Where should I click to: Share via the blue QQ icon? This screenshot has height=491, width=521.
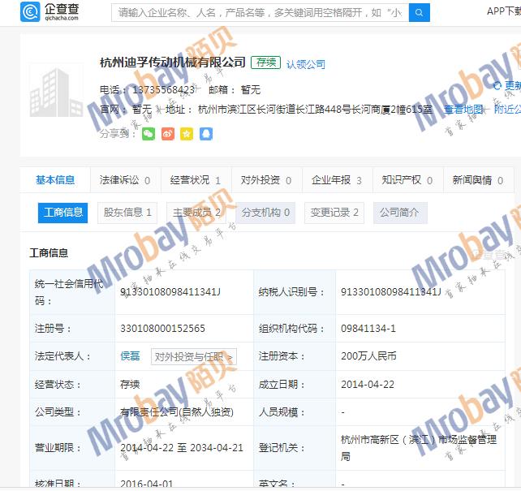pyautogui.click(x=206, y=134)
